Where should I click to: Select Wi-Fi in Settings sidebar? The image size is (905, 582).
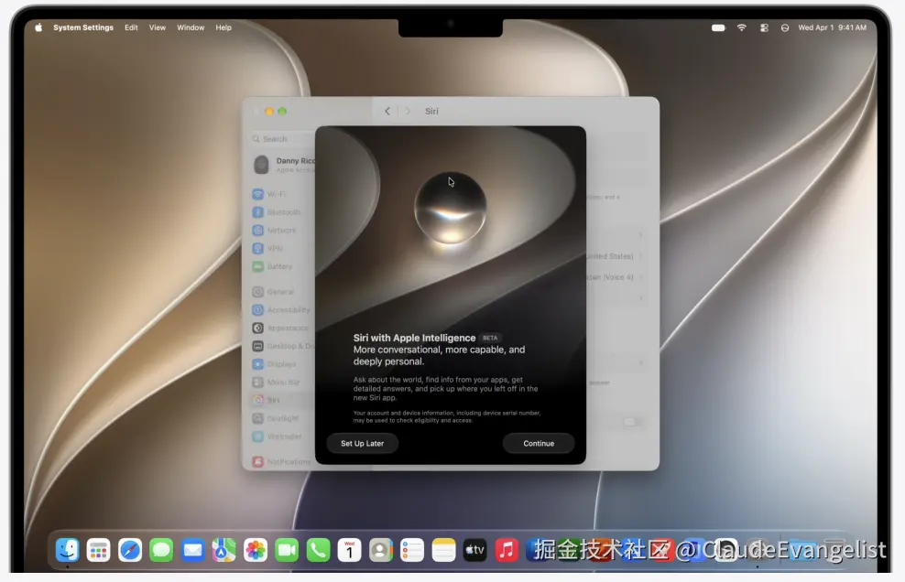[x=283, y=194]
